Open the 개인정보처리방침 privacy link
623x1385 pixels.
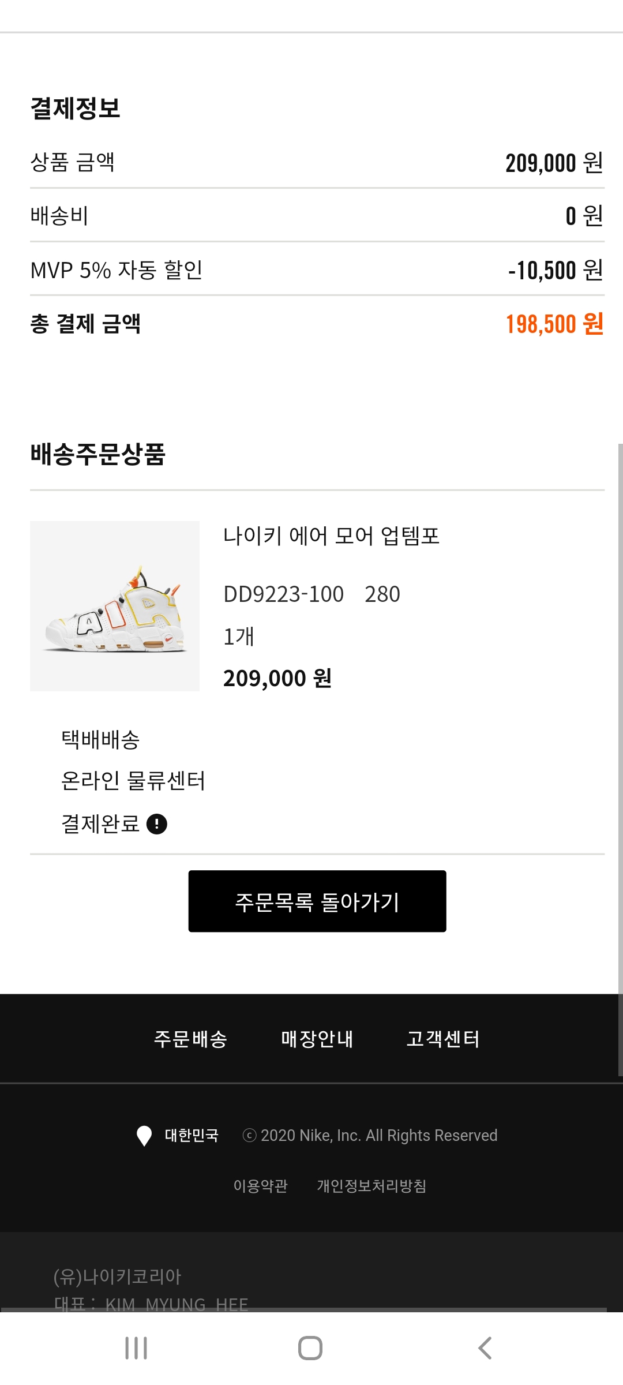[371, 1186]
